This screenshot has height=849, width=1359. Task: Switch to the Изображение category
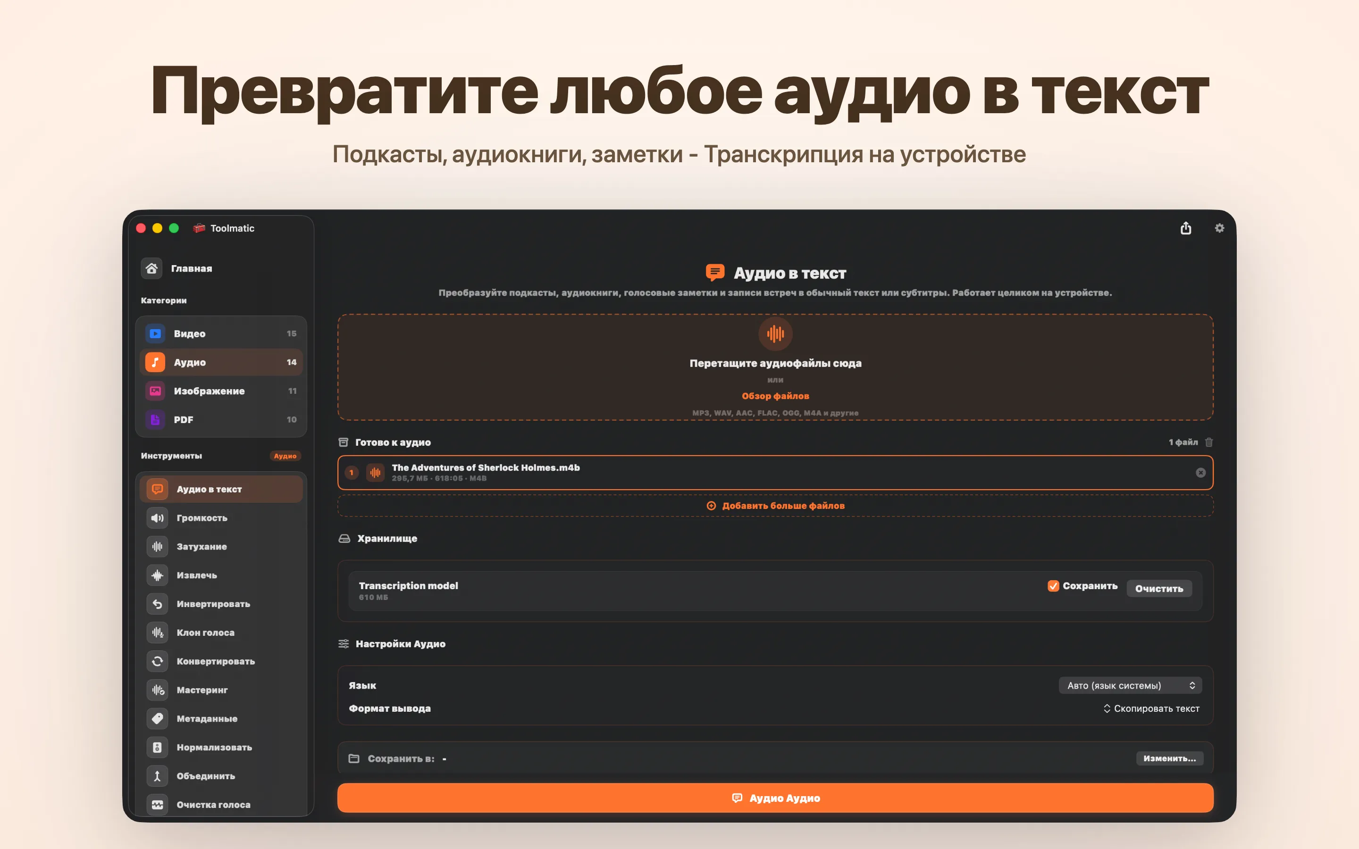[x=221, y=391]
